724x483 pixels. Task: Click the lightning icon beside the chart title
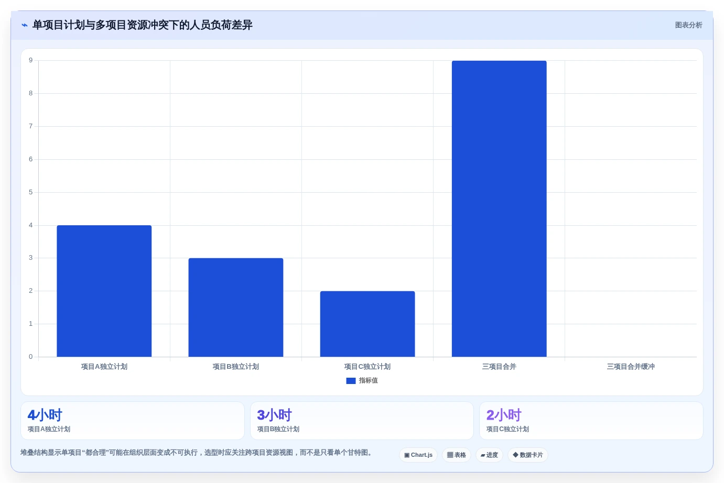25,25
